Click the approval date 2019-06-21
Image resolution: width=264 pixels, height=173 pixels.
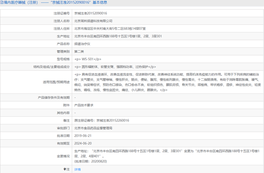83,136
